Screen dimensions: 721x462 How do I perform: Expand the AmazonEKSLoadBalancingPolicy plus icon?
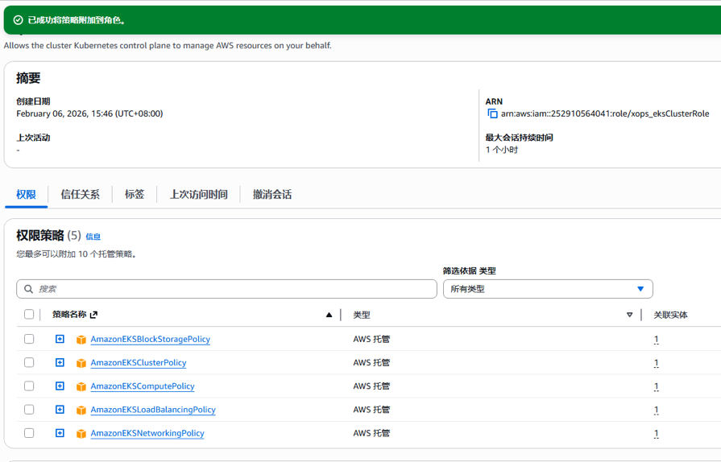(x=60, y=410)
